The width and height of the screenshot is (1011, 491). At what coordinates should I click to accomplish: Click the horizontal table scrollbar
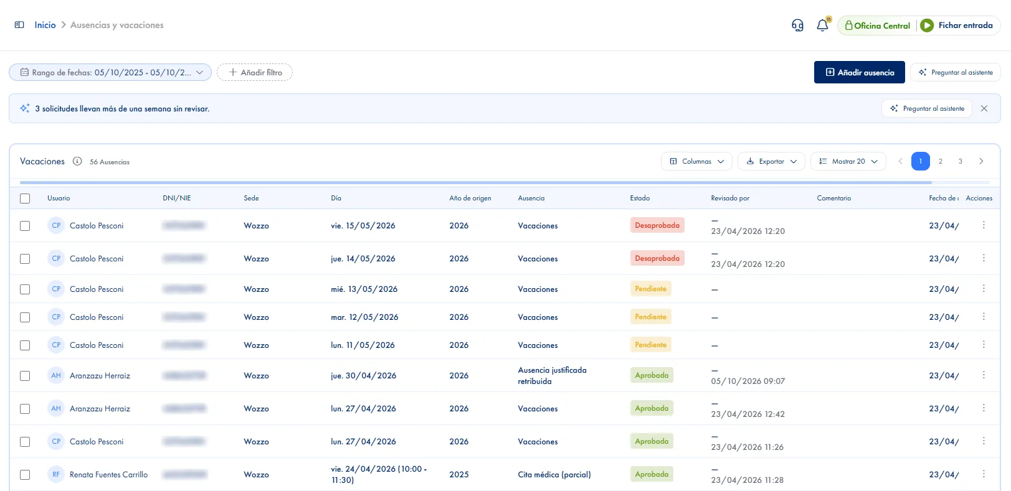[476, 182]
